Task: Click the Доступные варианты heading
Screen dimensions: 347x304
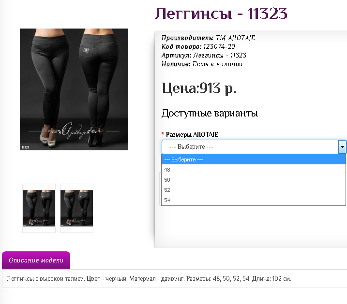Action: (x=210, y=113)
